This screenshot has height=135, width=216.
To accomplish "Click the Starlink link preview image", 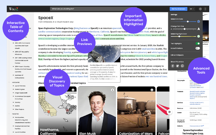I will [104, 54].
